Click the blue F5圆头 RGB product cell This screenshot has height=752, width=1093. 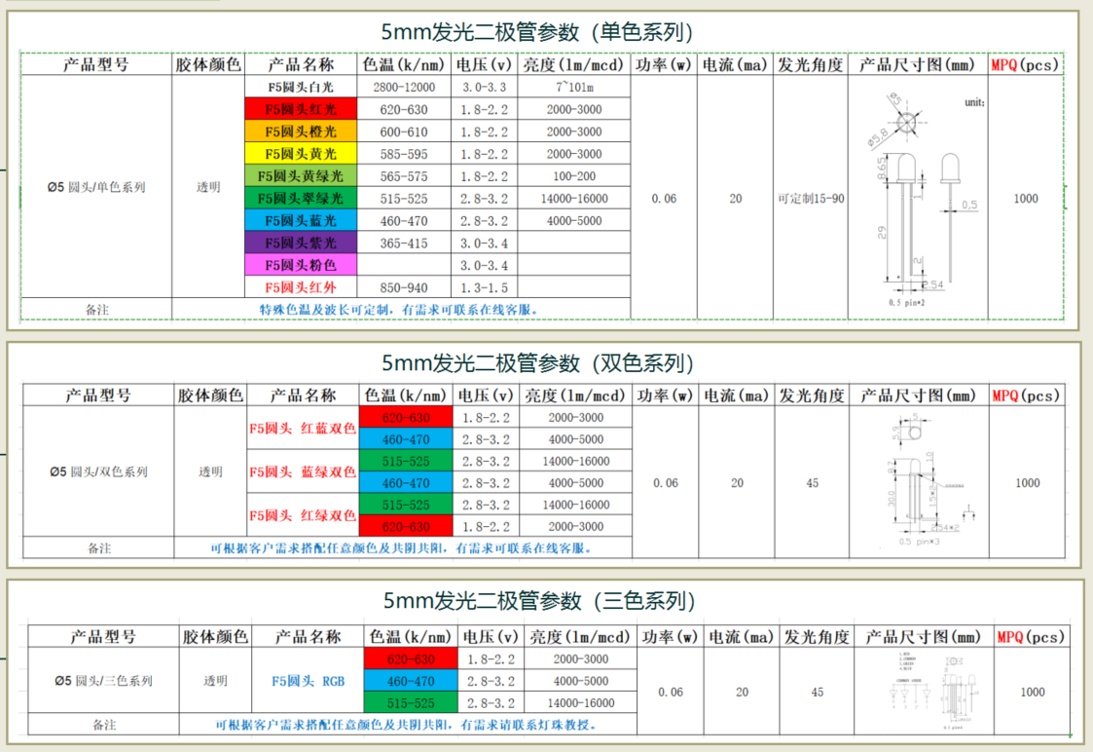[308, 680]
